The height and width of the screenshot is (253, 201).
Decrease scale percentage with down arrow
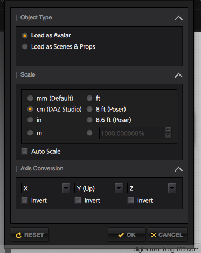tap(168, 135)
